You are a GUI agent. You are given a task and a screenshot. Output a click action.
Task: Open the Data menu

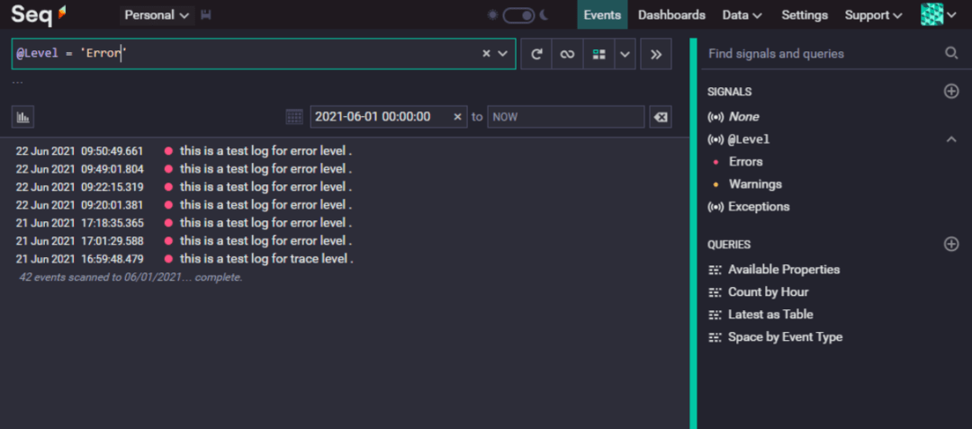click(742, 15)
